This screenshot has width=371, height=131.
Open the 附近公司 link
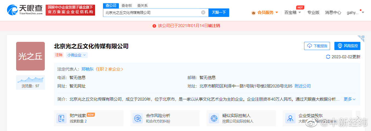coord(303,86)
